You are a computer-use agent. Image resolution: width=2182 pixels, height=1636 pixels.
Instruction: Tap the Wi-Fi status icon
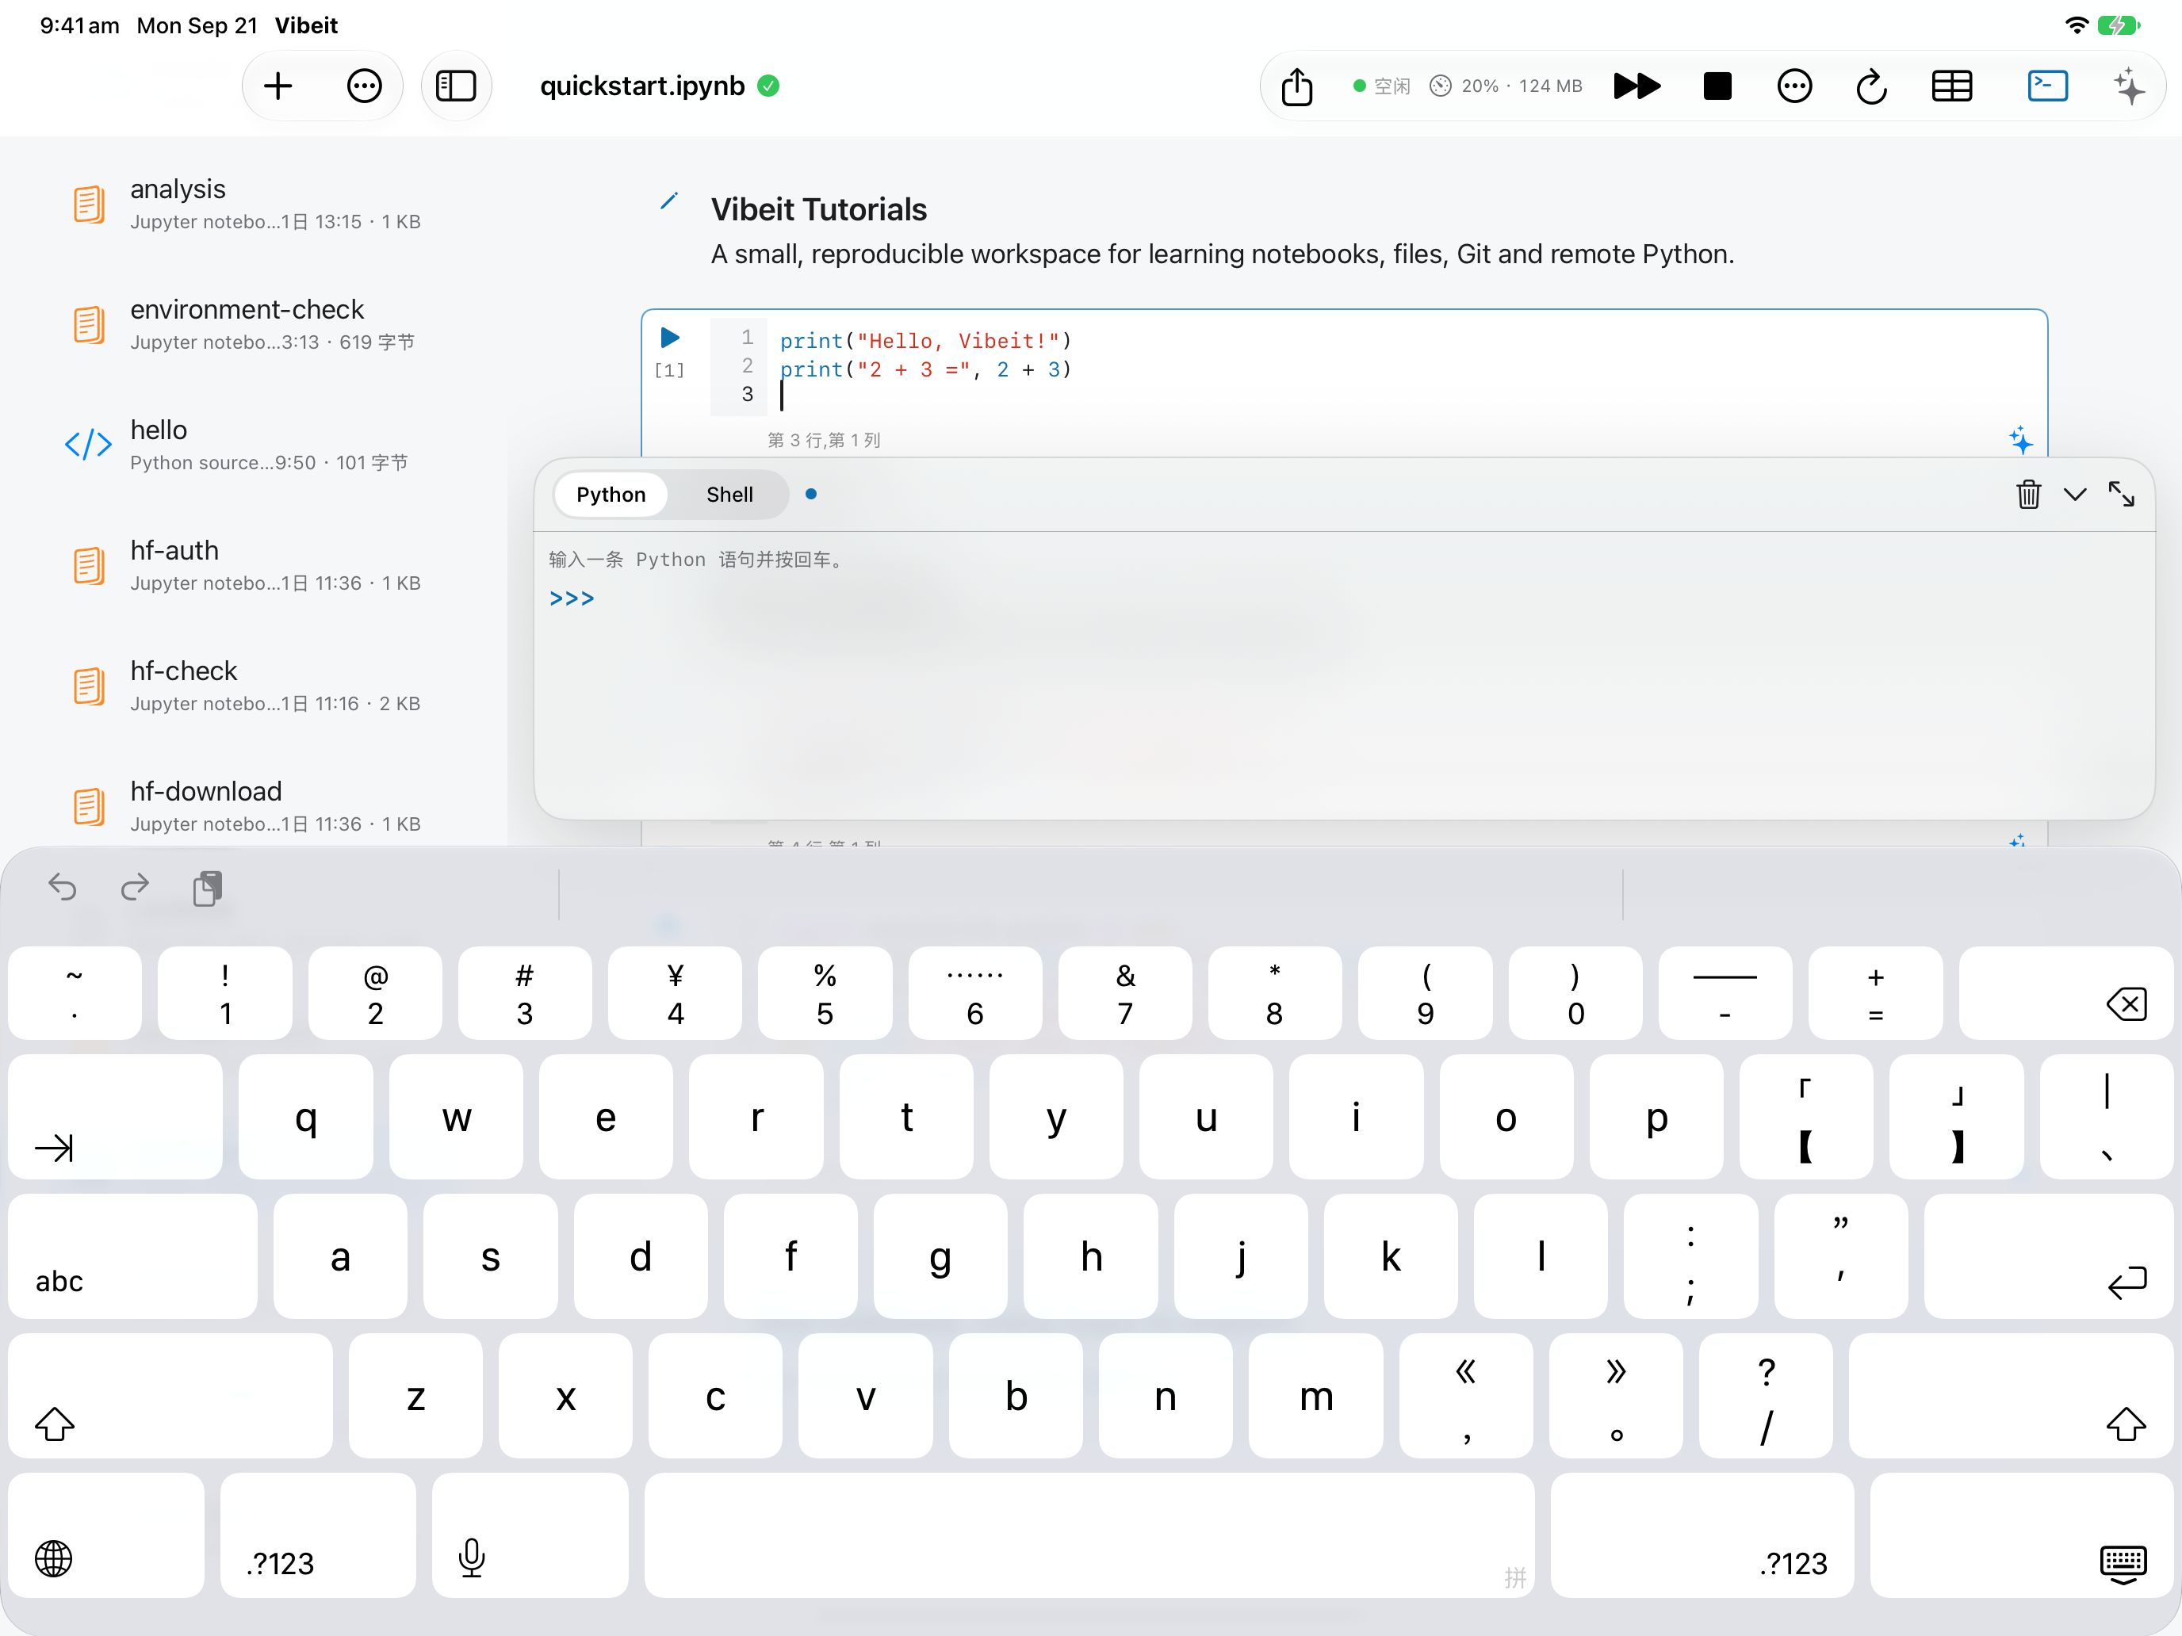[2077, 25]
